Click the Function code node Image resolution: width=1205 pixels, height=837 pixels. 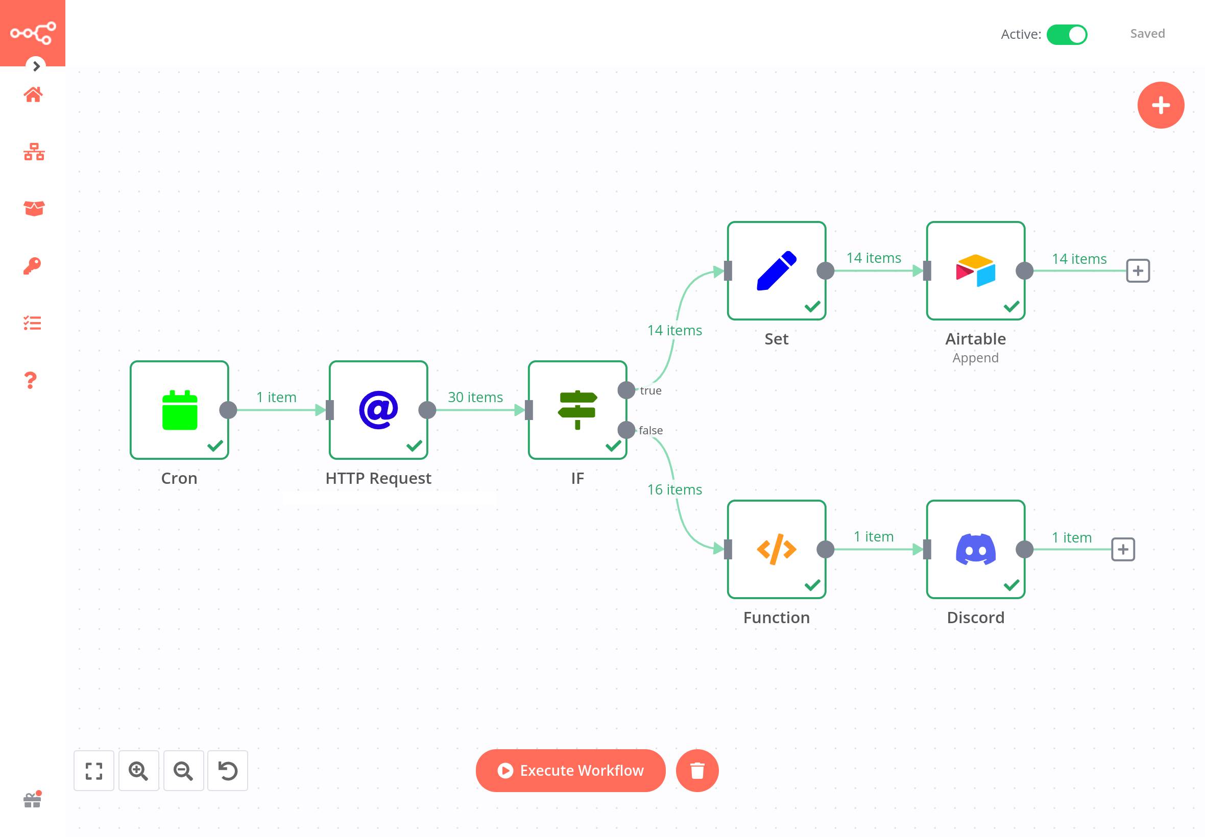[x=776, y=549]
